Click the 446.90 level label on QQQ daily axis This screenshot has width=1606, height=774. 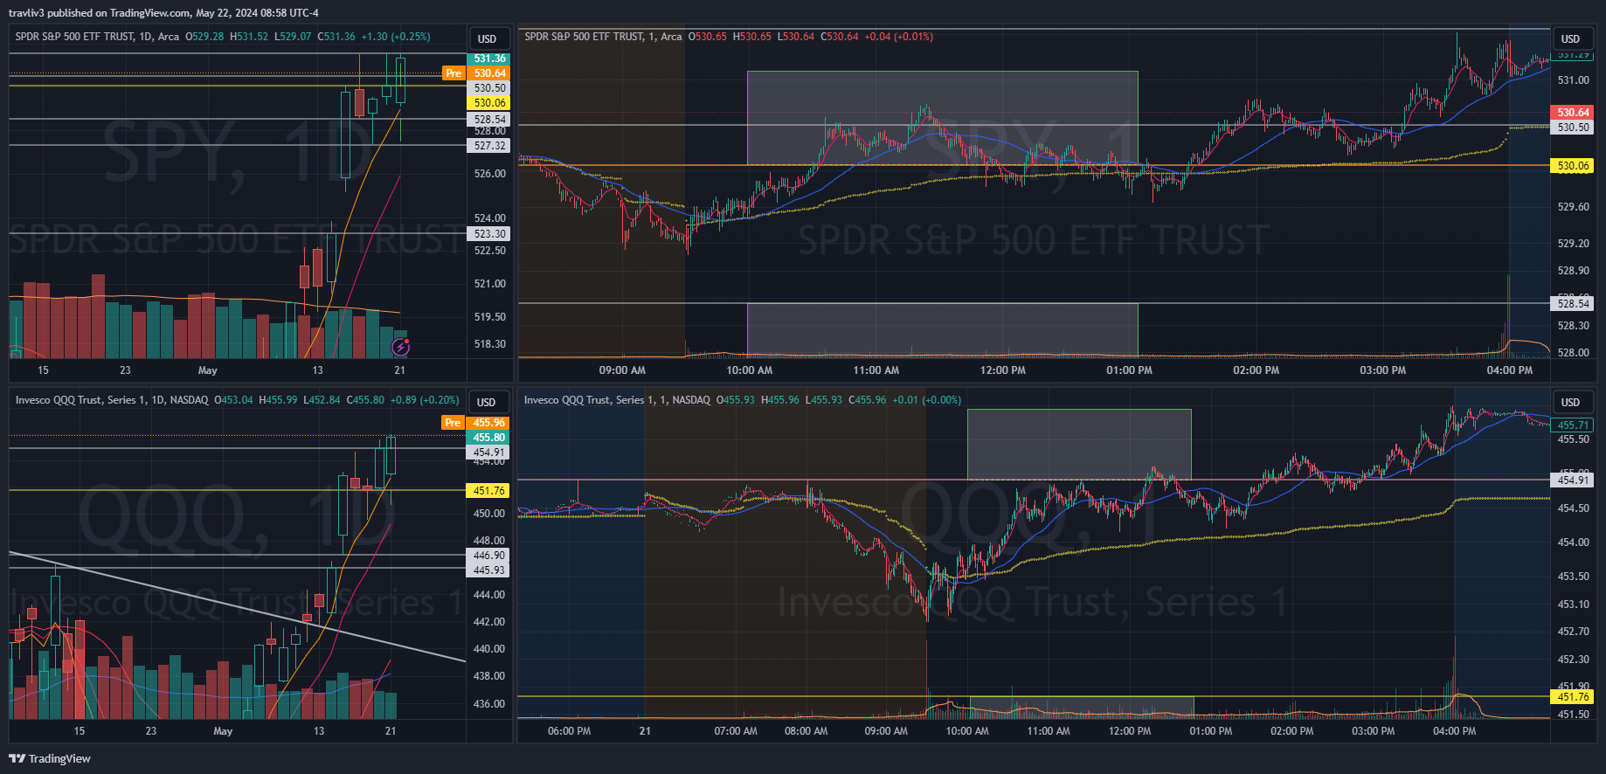pos(488,556)
